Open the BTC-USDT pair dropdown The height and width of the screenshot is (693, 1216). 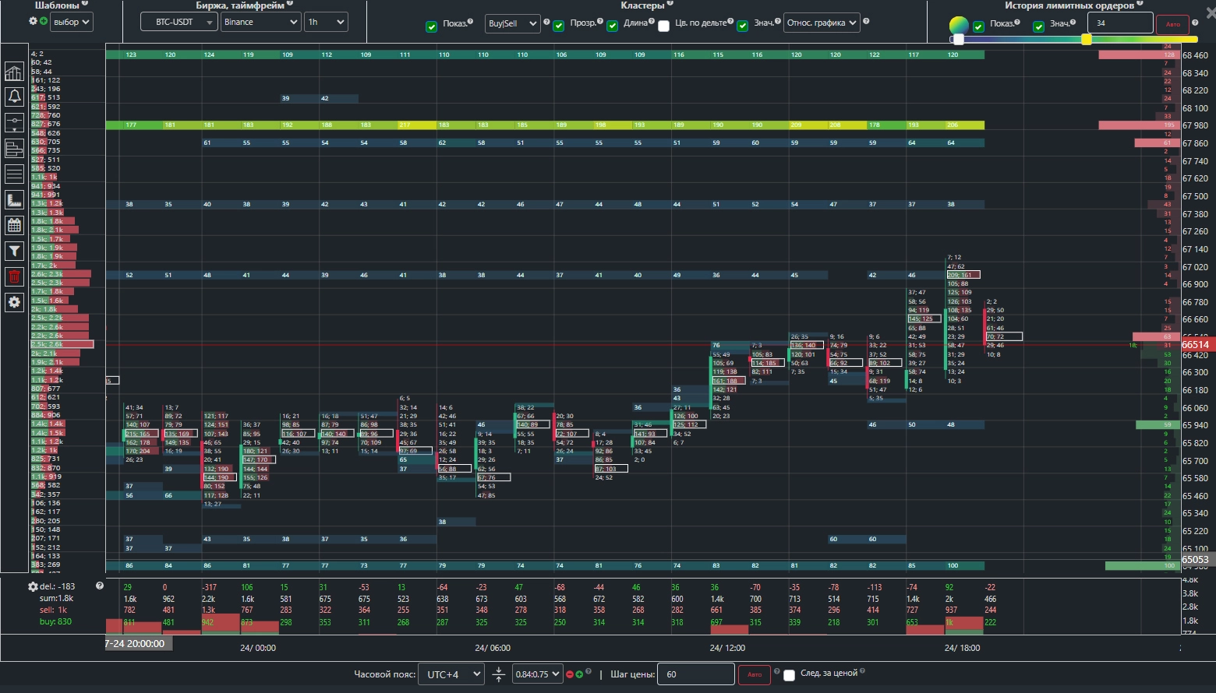click(179, 23)
